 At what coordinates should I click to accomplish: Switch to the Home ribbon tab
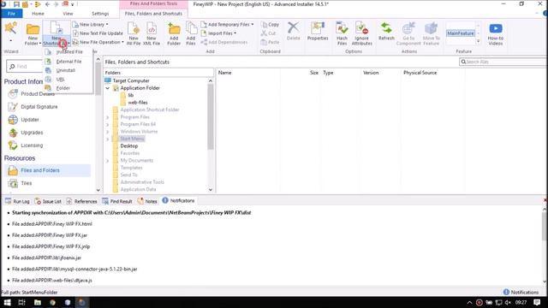(x=38, y=14)
